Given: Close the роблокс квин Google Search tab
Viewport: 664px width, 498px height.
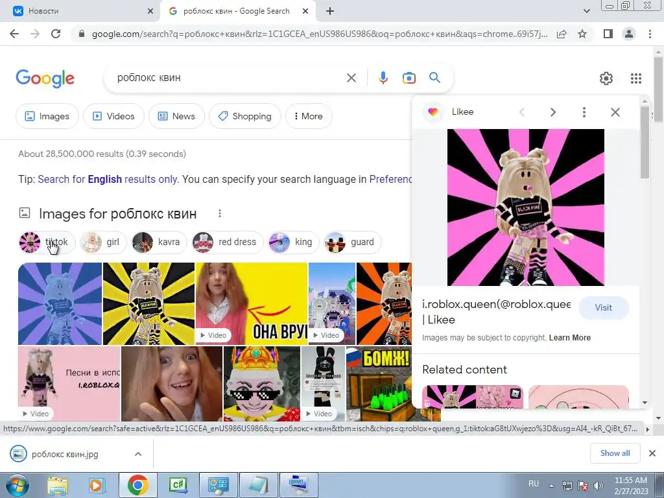Looking at the screenshot, I should click(x=305, y=12).
